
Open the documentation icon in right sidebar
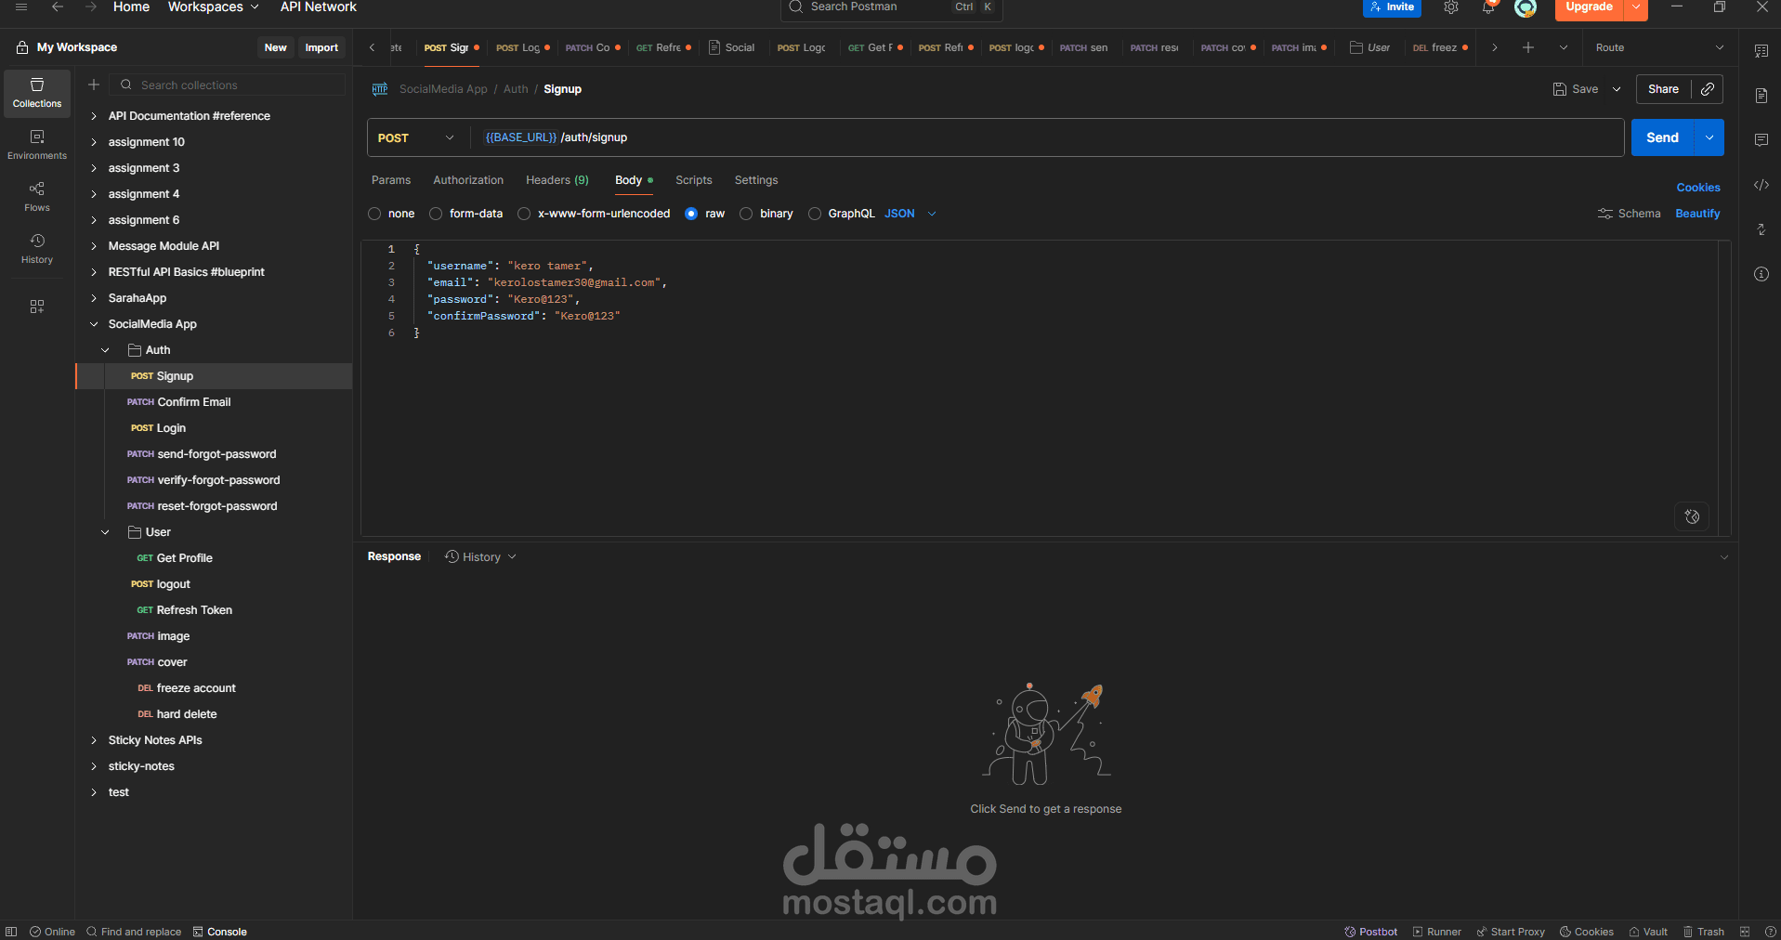click(x=1761, y=96)
